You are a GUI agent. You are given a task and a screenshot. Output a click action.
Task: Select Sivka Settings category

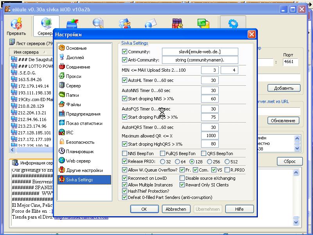point(84,179)
